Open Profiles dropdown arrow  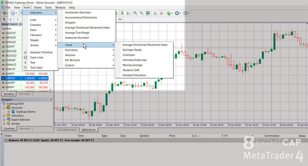16,13
